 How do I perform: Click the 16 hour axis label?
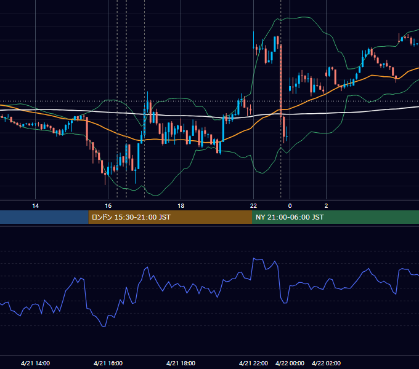(108, 206)
